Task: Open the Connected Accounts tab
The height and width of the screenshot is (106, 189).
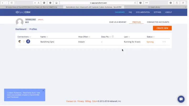Action: pyautogui.click(x=158, y=22)
